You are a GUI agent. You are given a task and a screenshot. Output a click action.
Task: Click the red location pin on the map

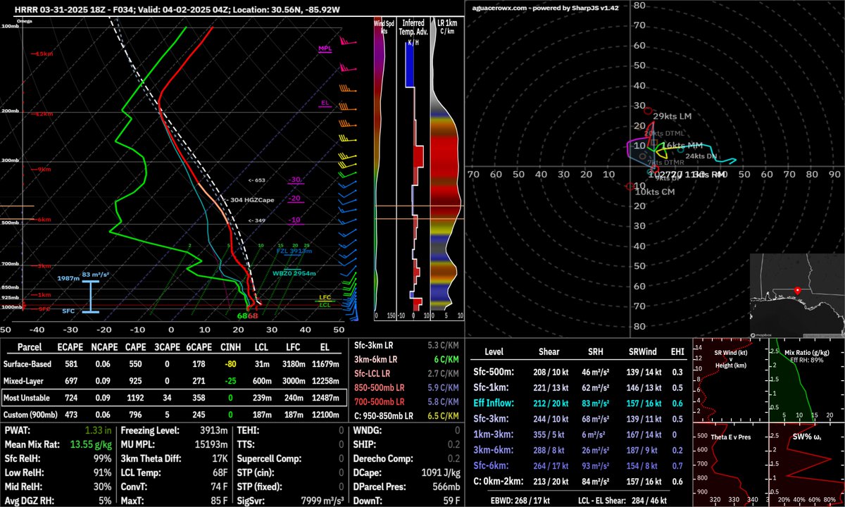tap(797, 290)
